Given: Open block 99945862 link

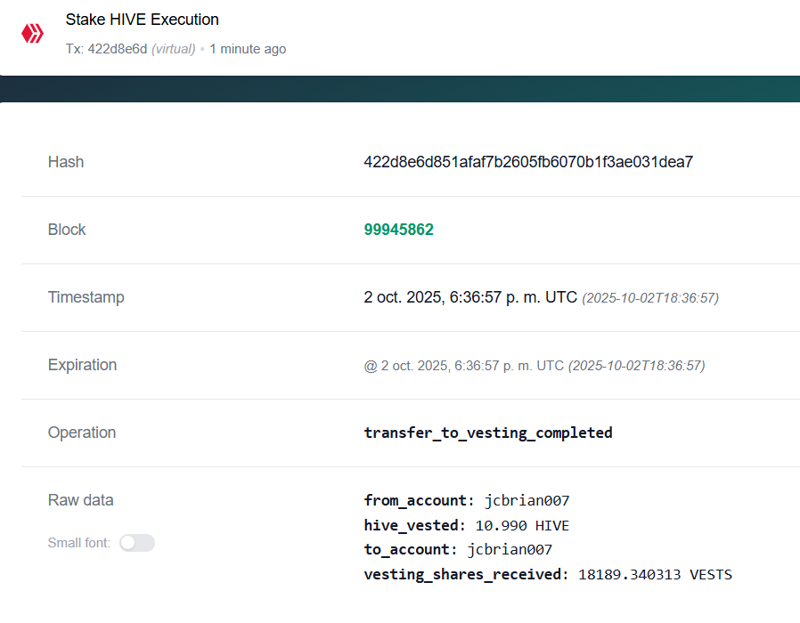Looking at the screenshot, I should pyautogui.click(x=398, y=230).
